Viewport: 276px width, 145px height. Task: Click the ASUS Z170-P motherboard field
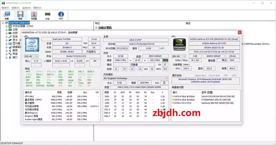(x=135, y=40)
